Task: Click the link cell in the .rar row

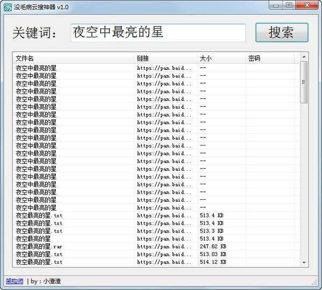Action: click(x=164, y=247)
